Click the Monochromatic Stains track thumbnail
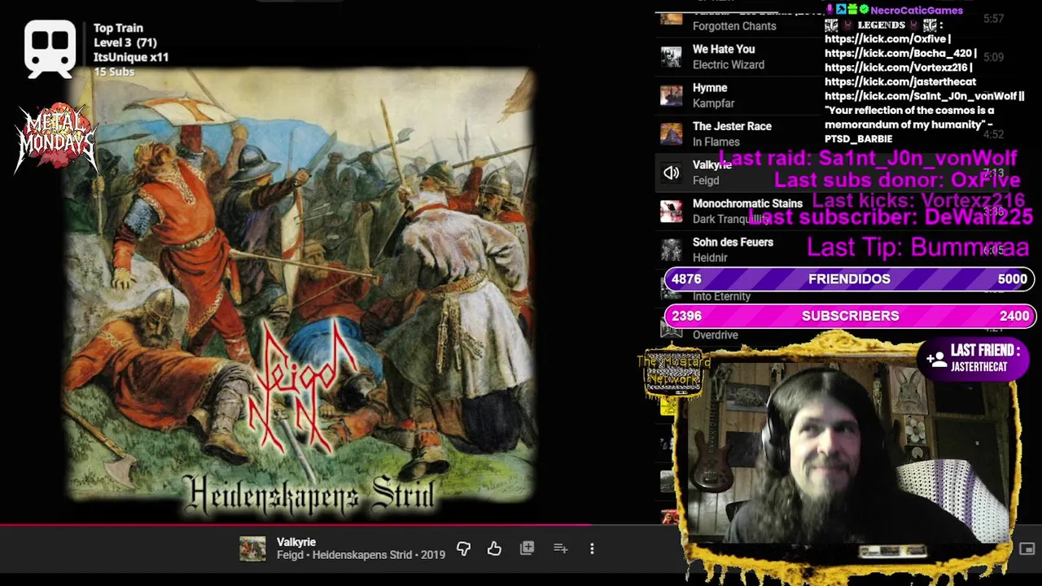The image size is (1042, 586). coord(672,211)
